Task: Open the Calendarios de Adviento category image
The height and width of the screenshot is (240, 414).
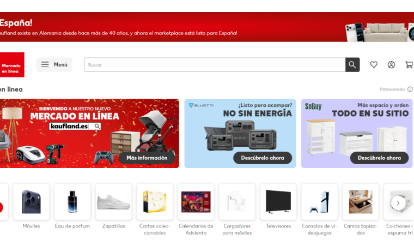Action: coord(196,202)
